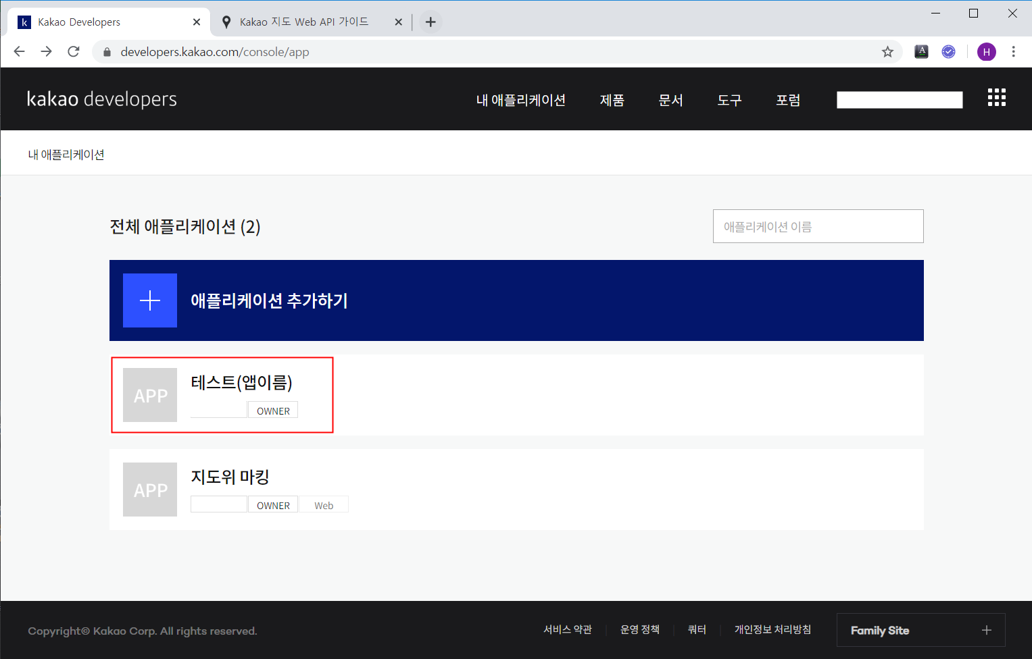This screenshot has height=659, width=1032.
Task: Click OWNER badge on 지도위 마킹
Action: pos(273,505)
